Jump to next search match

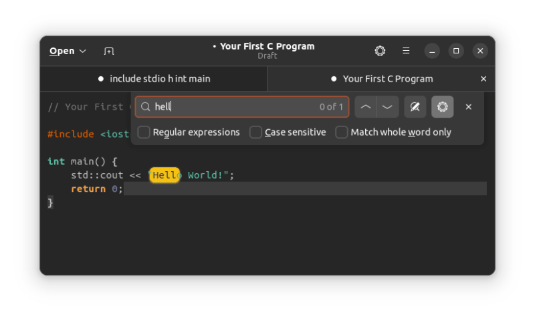click(387, 107)
